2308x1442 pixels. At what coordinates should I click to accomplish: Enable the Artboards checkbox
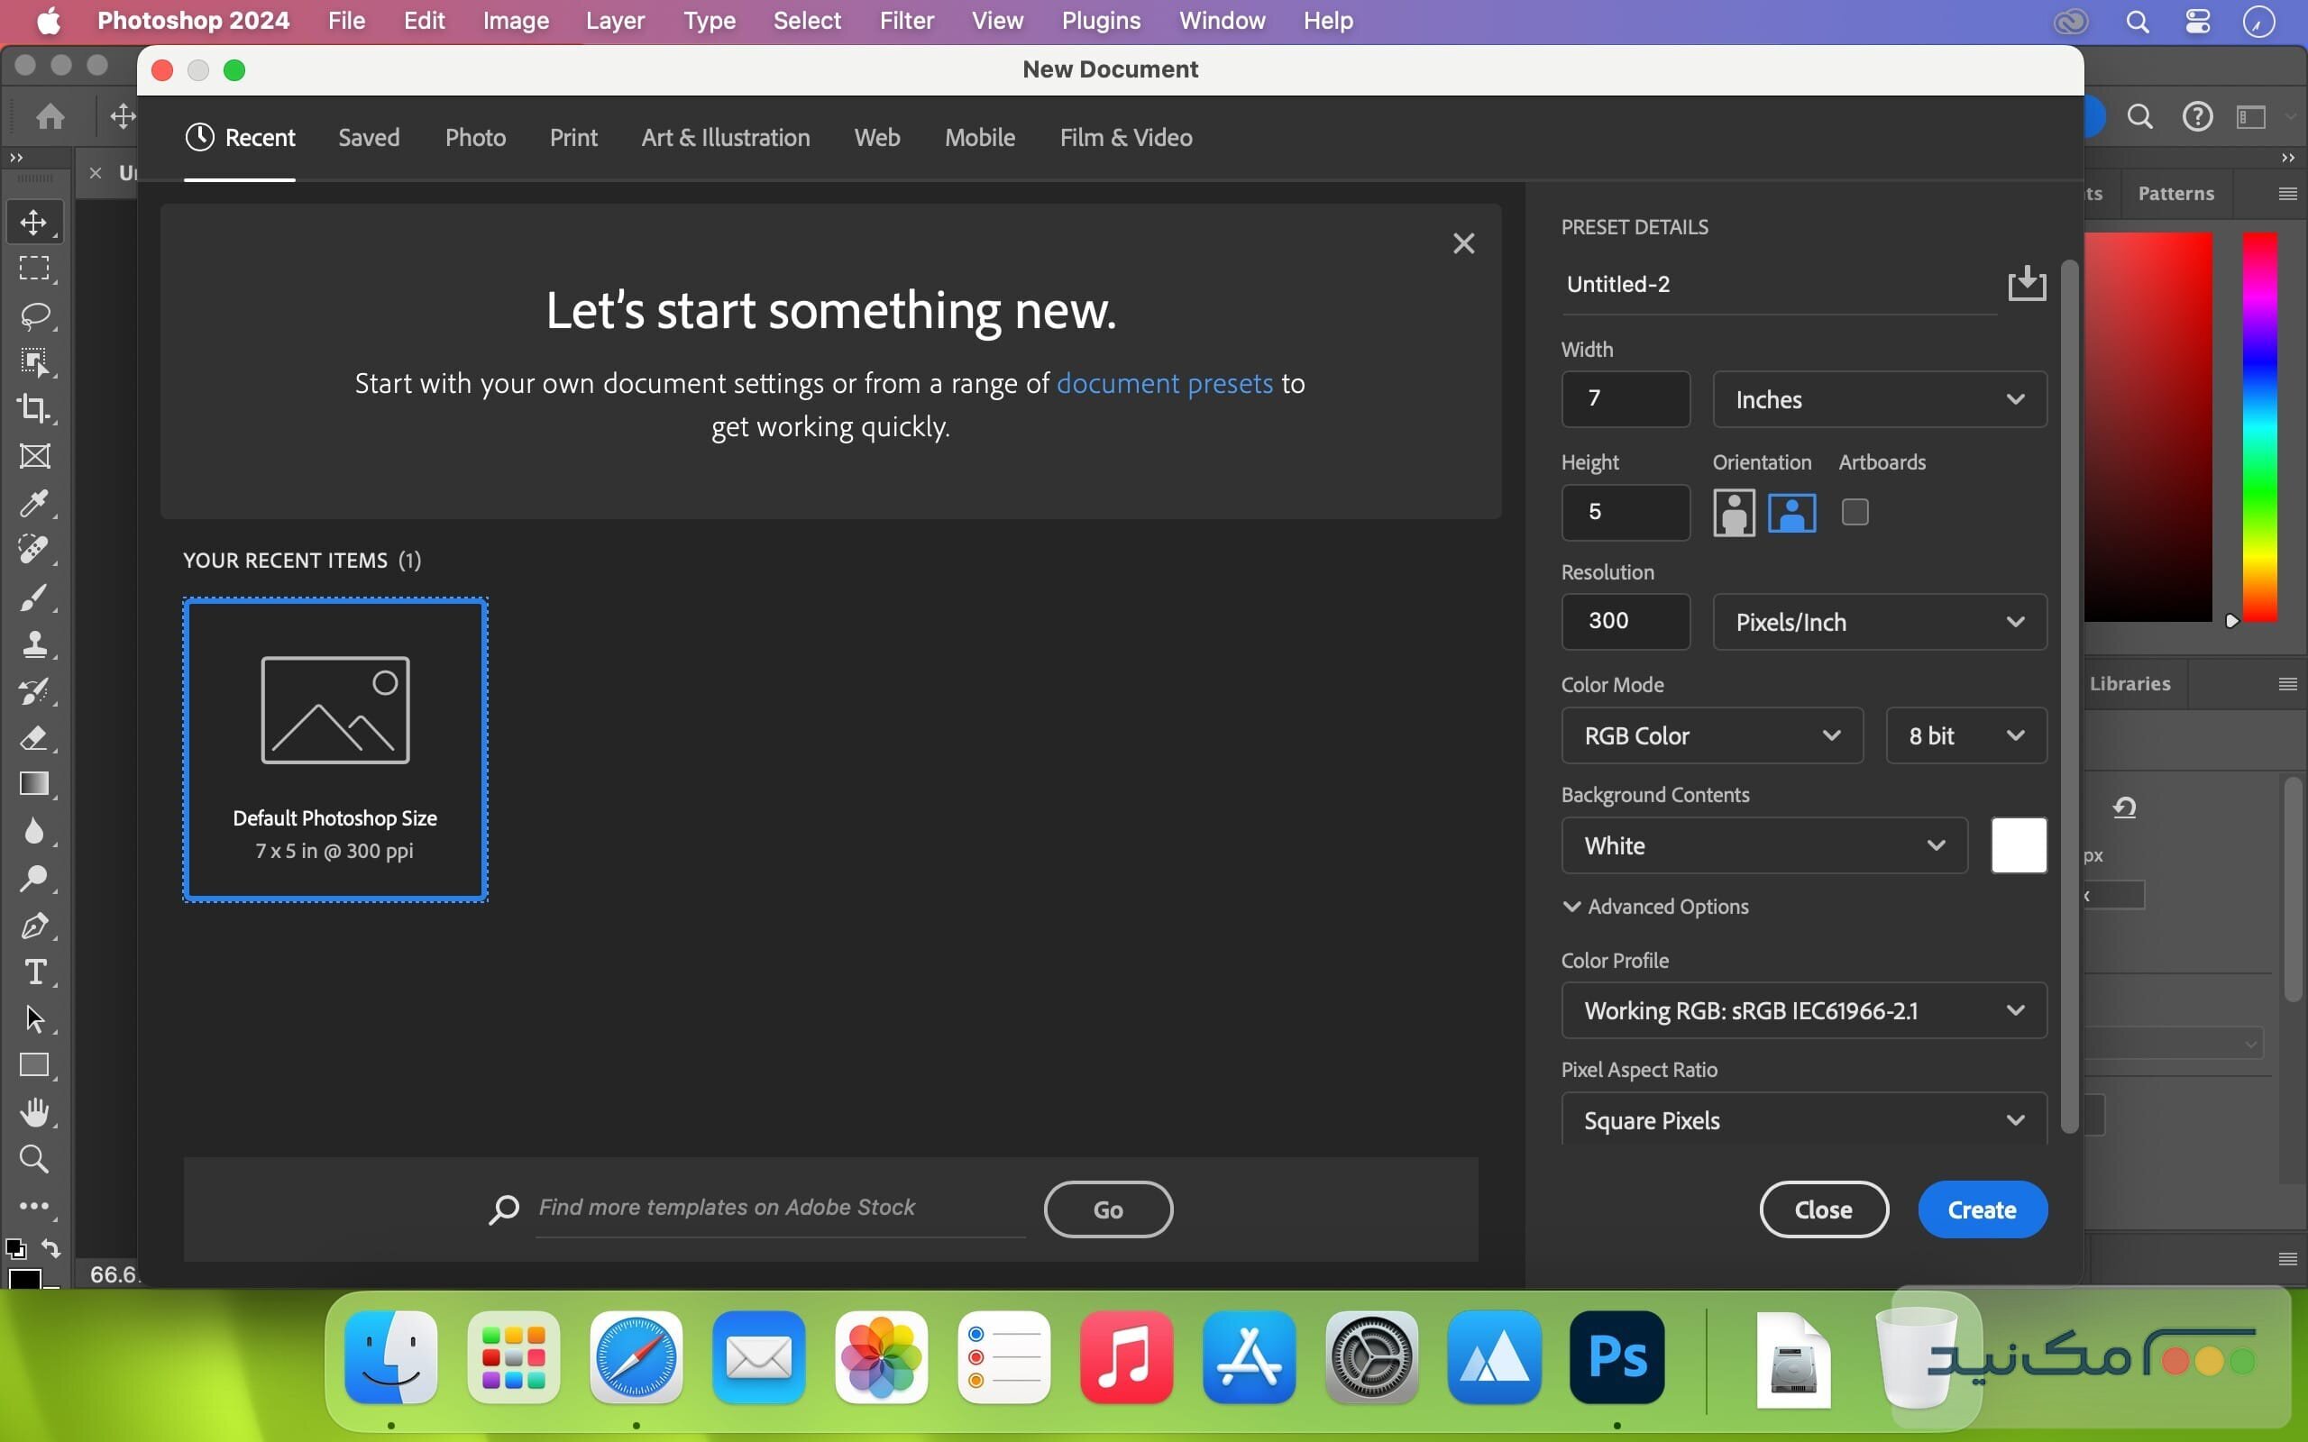(1854, 512)
